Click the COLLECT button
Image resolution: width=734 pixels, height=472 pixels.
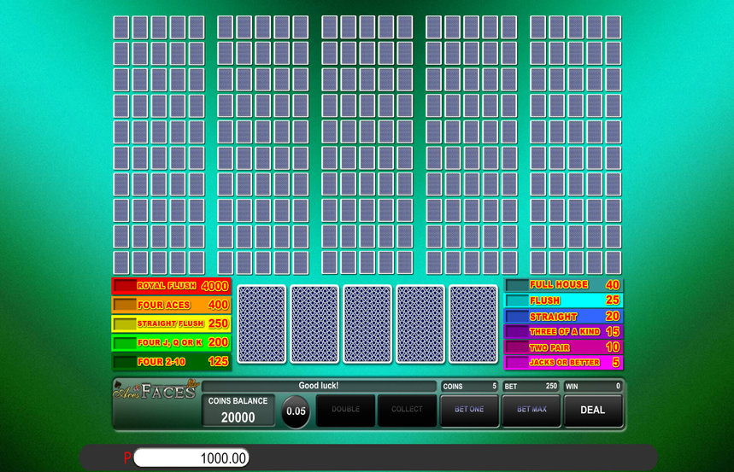pyautogui.click(x=407, y=410)
